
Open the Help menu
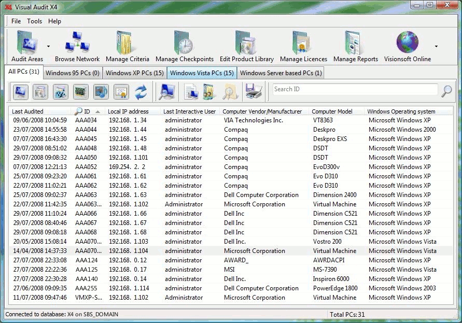pos(54,21)
